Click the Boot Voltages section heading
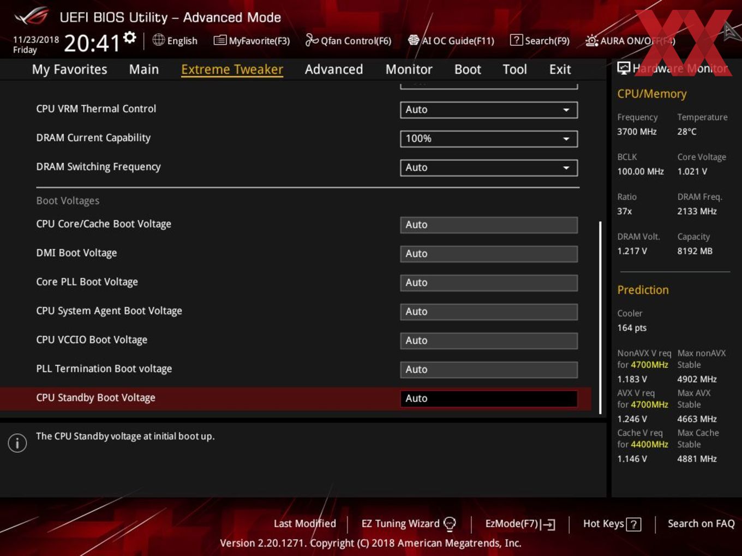The width and height of the screenshot is (742, 556). coord(68,201)
